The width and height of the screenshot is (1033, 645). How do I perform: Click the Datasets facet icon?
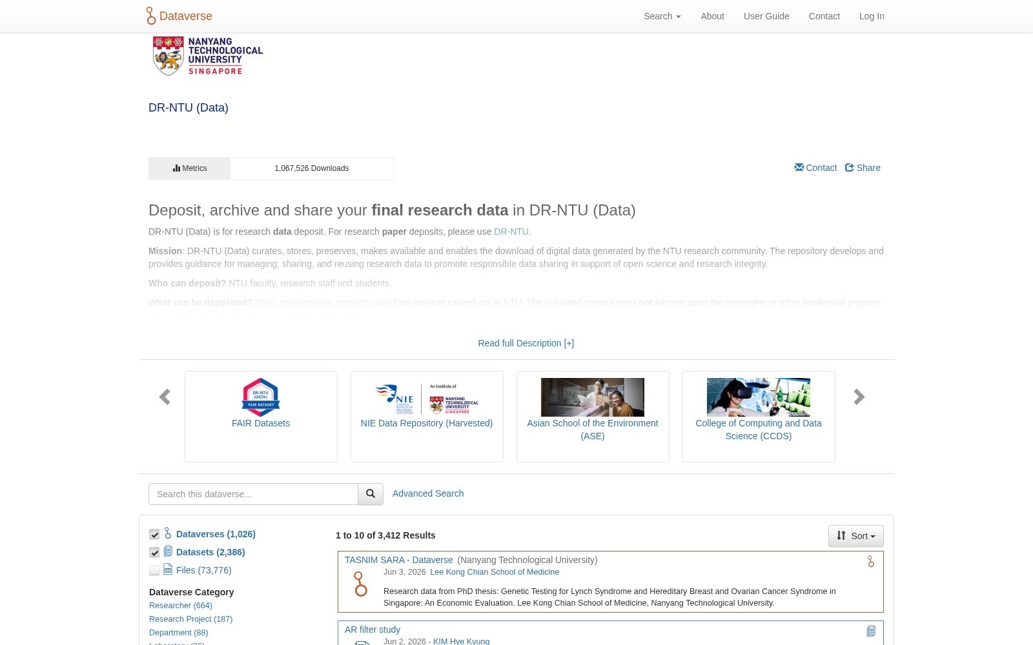[168, 551]
